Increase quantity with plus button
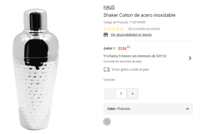 coord(133,94)
